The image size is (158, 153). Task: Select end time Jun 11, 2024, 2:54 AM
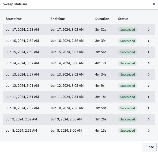point(67,97)
